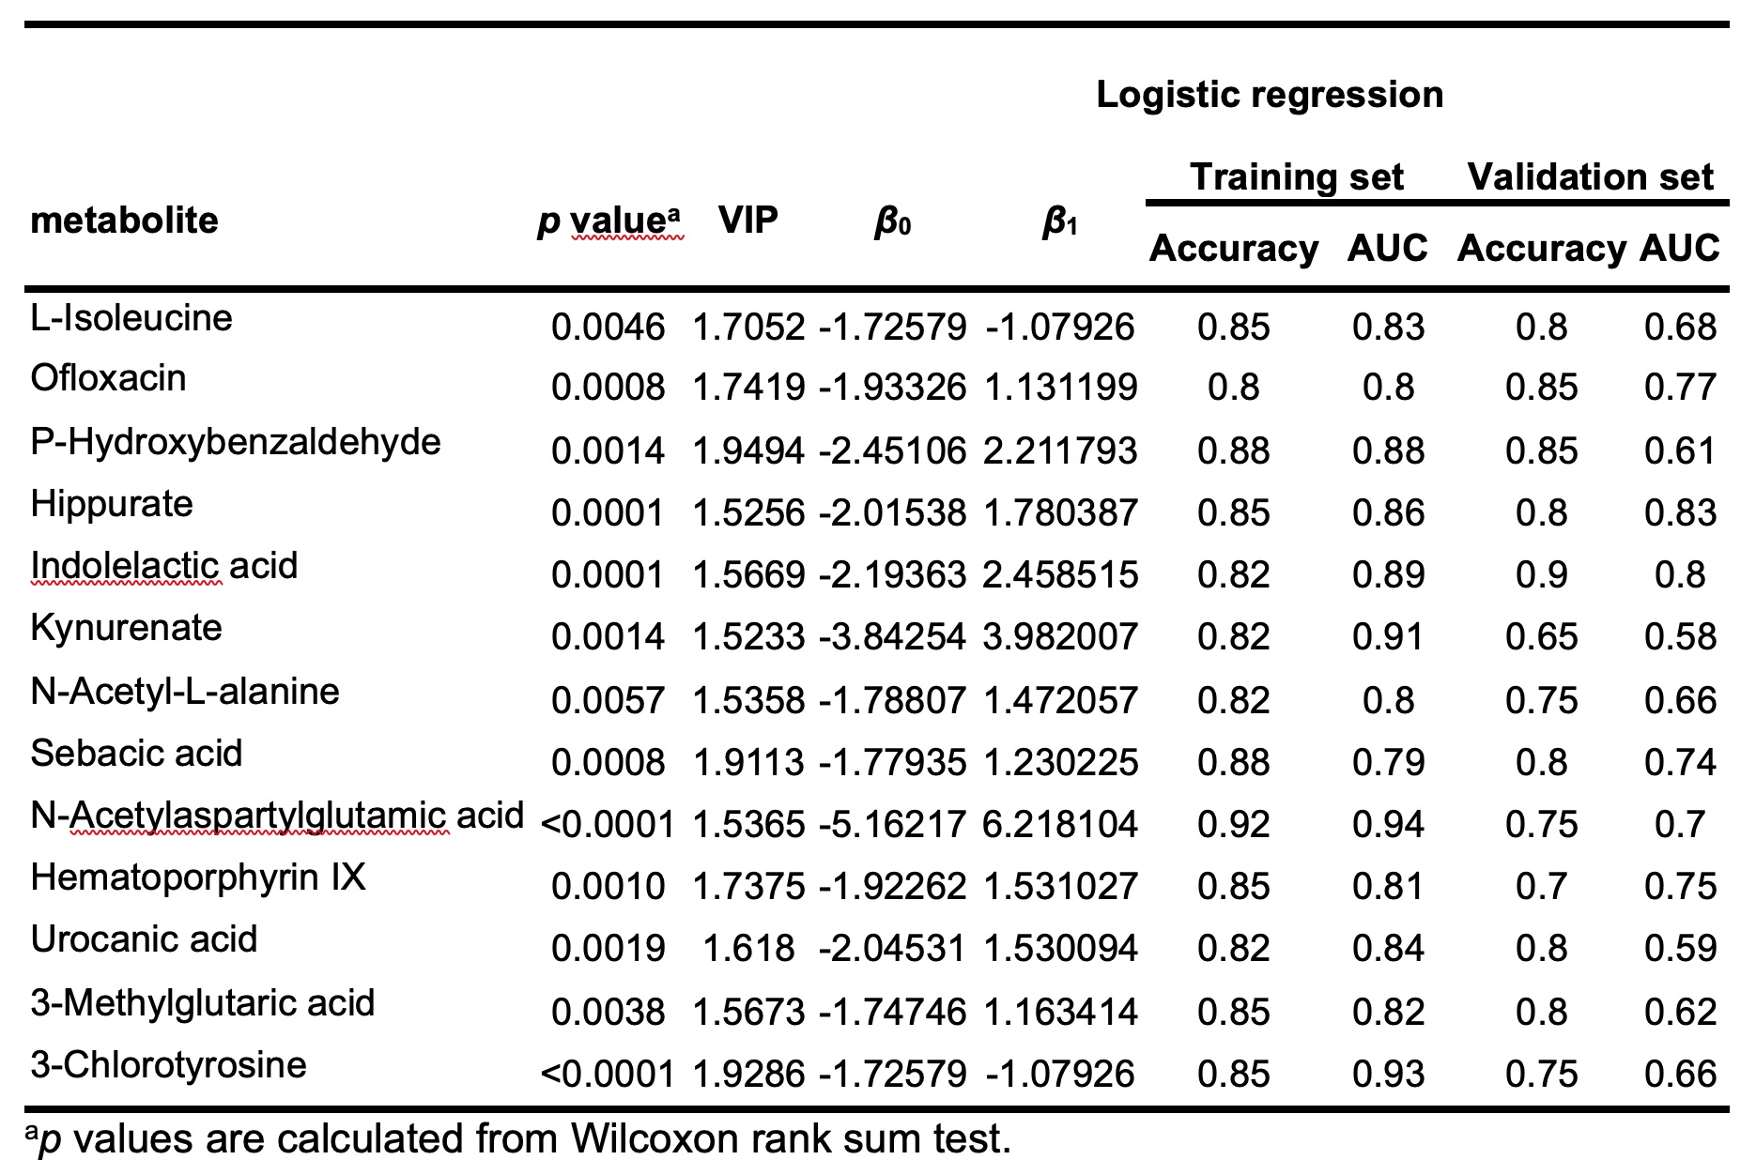Select the Urocanic acid metabolite name
This screenshot has width=1756, height=1175.
[x=144, y=939]
